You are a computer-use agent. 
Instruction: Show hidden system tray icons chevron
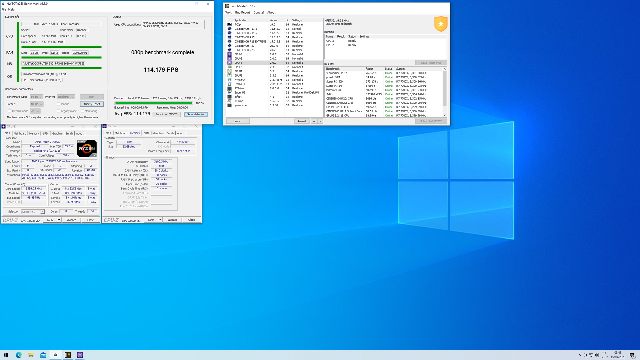point(579,355)
